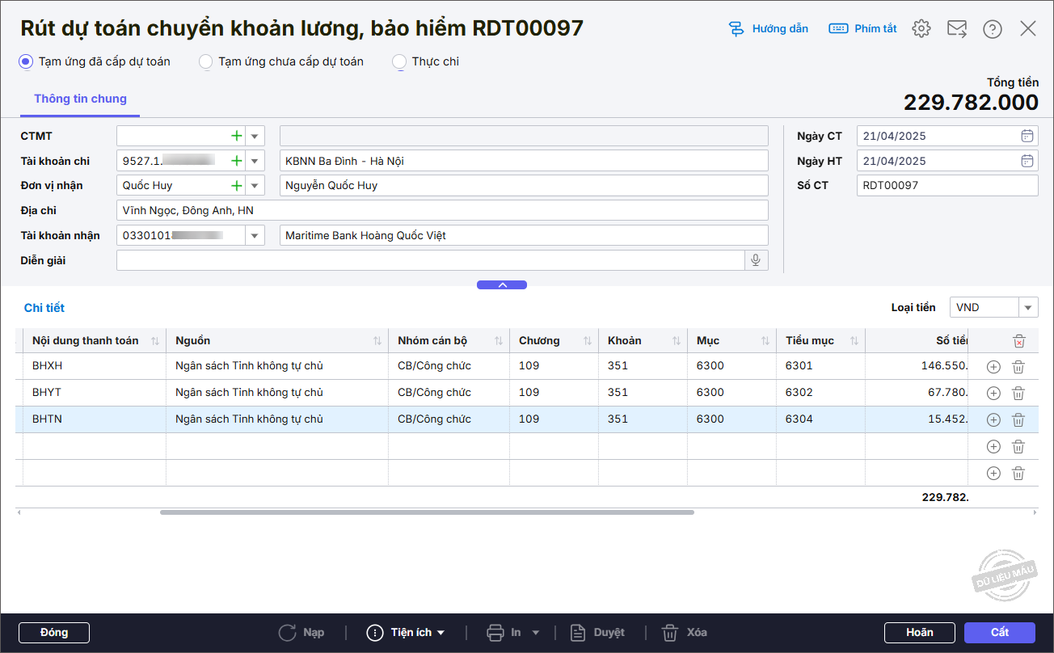Switch to Thông tin chung tab
1054x653 pixels.
(x=80, y=99)
